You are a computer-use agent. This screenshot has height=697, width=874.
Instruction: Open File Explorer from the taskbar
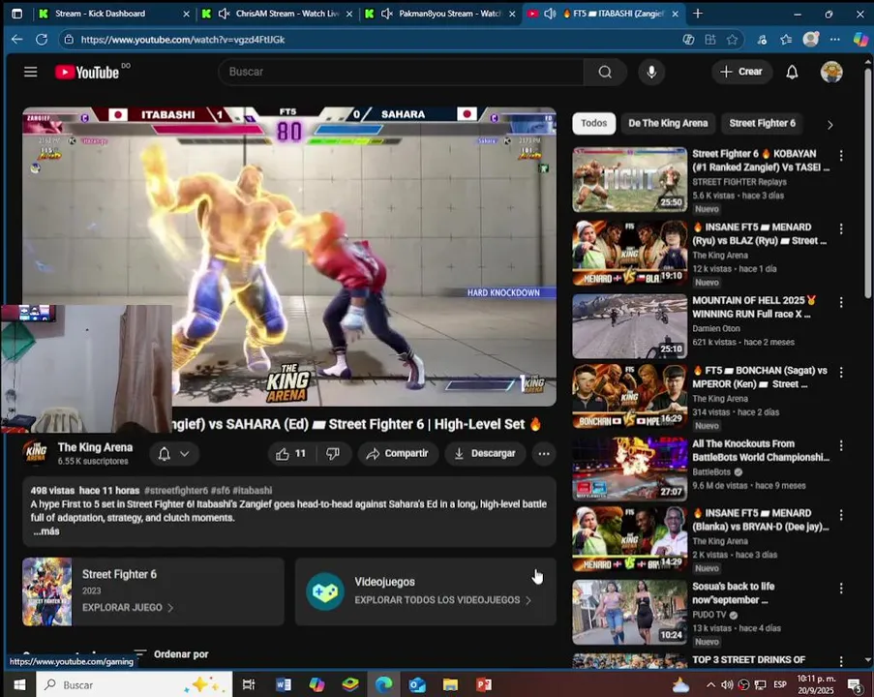(x=450, y=684)
